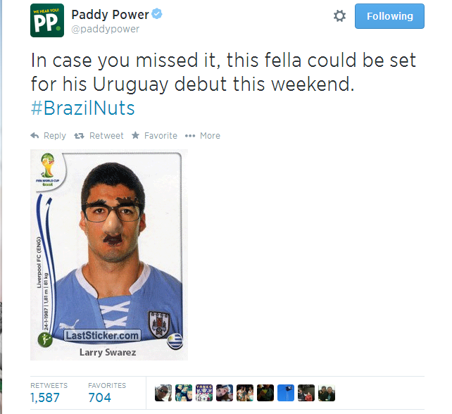Image resolution: width=452 pixels, height=414 pixels.
Task: Open the gear settings dropdown
Action: point(339,16)
